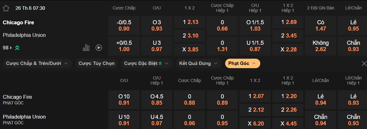Close the corner markets panel X icon

364,64
